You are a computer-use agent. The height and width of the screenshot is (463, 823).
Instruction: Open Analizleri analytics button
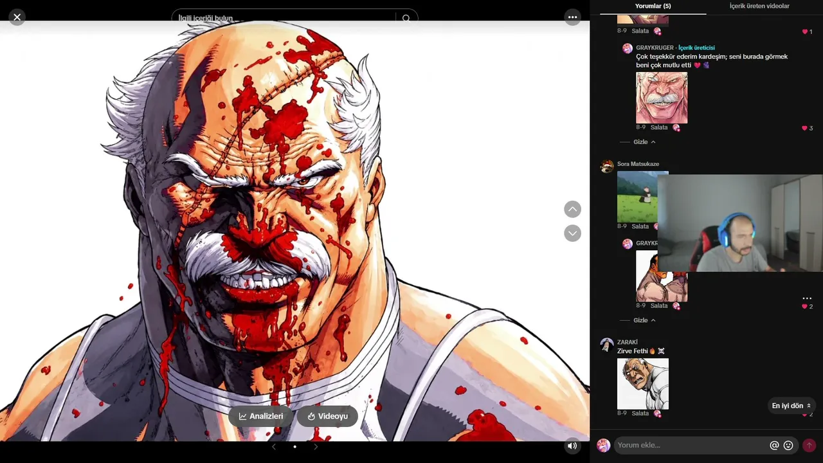coord(261,416)
